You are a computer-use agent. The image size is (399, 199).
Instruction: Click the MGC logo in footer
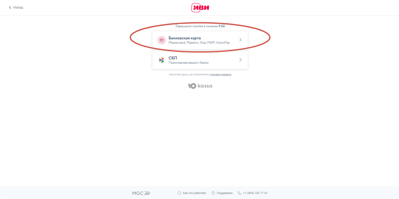[141, 193]
